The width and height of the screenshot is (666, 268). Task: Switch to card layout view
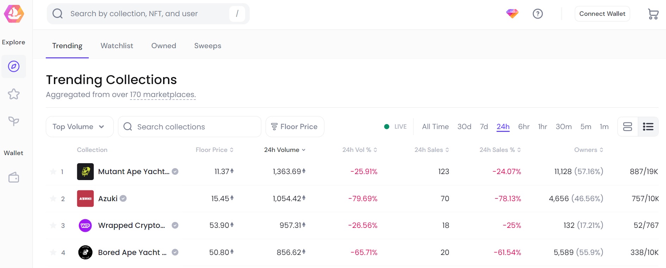click(x=628, y=127)
